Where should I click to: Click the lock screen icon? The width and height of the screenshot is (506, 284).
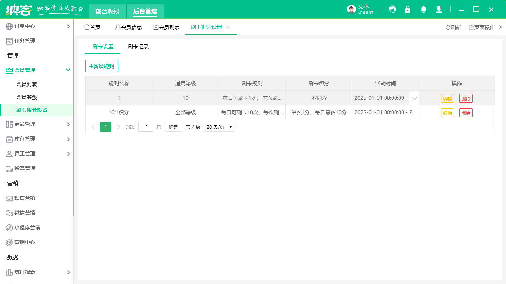(x=407, y=9)
